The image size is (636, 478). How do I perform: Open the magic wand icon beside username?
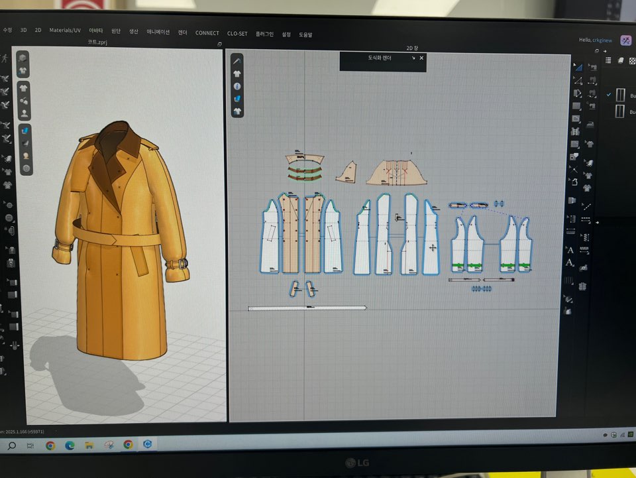tap(625, 40)
